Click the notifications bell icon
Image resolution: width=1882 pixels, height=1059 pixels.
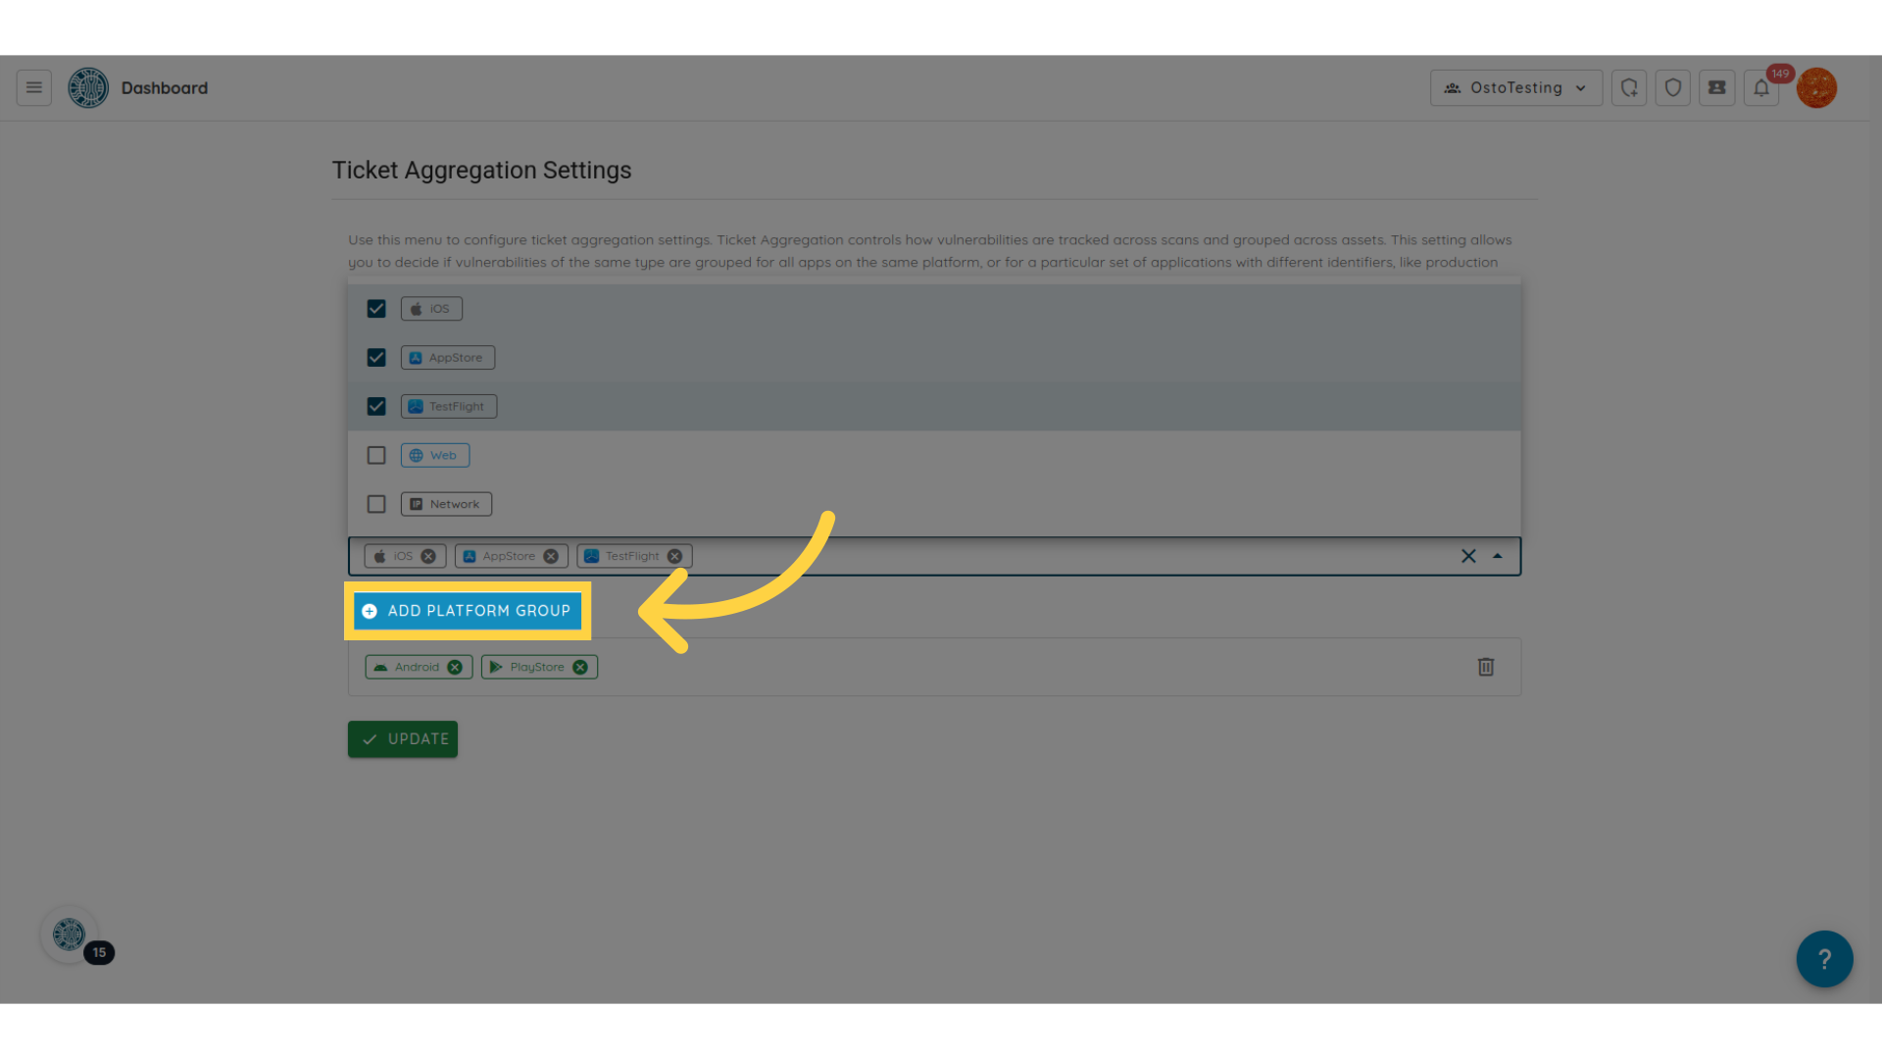pyautogui.click(x=1761, y=88)
